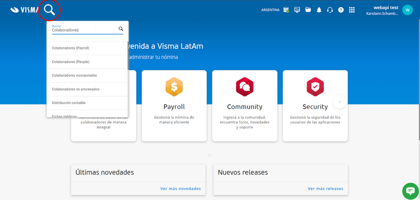Click Últimas novedades heading

(104, 172)
